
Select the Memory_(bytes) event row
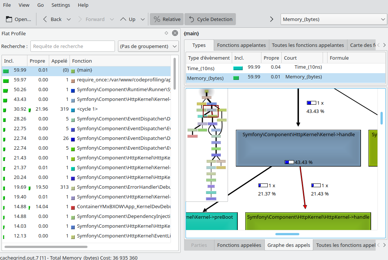[x=285, y=78]
